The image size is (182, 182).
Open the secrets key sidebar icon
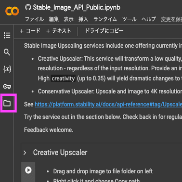click(x=7, y=87)
